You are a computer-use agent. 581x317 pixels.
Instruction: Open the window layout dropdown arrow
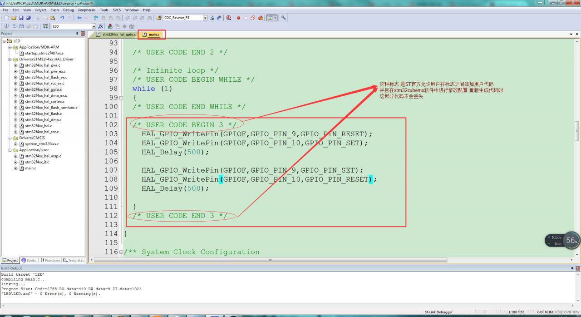[276, 18]
